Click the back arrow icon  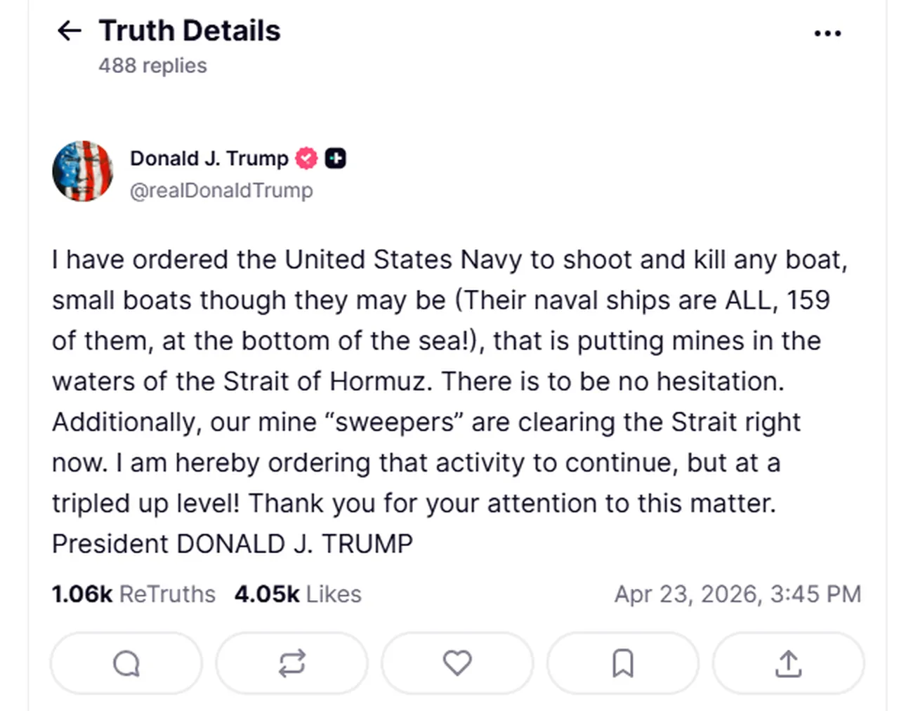coord(68,31)
